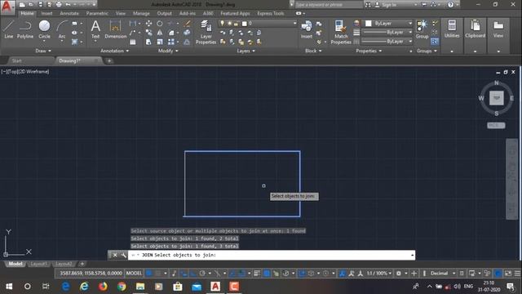Switch to the Layout1 tab

coord(38,264)
